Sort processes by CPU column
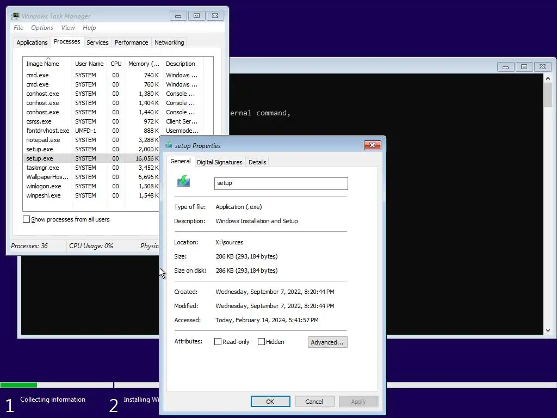557x418 pixels. coord(116,64)
